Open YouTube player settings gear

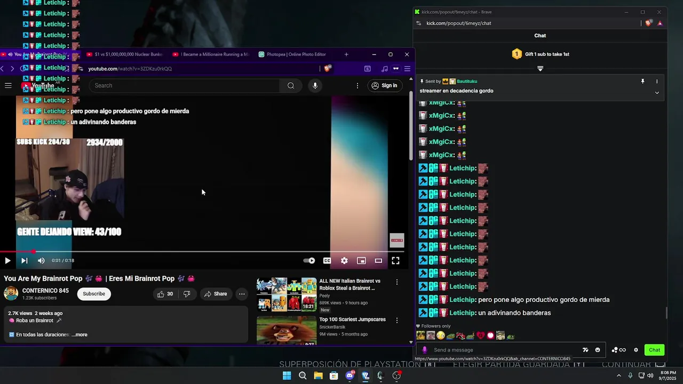(344, 261)
